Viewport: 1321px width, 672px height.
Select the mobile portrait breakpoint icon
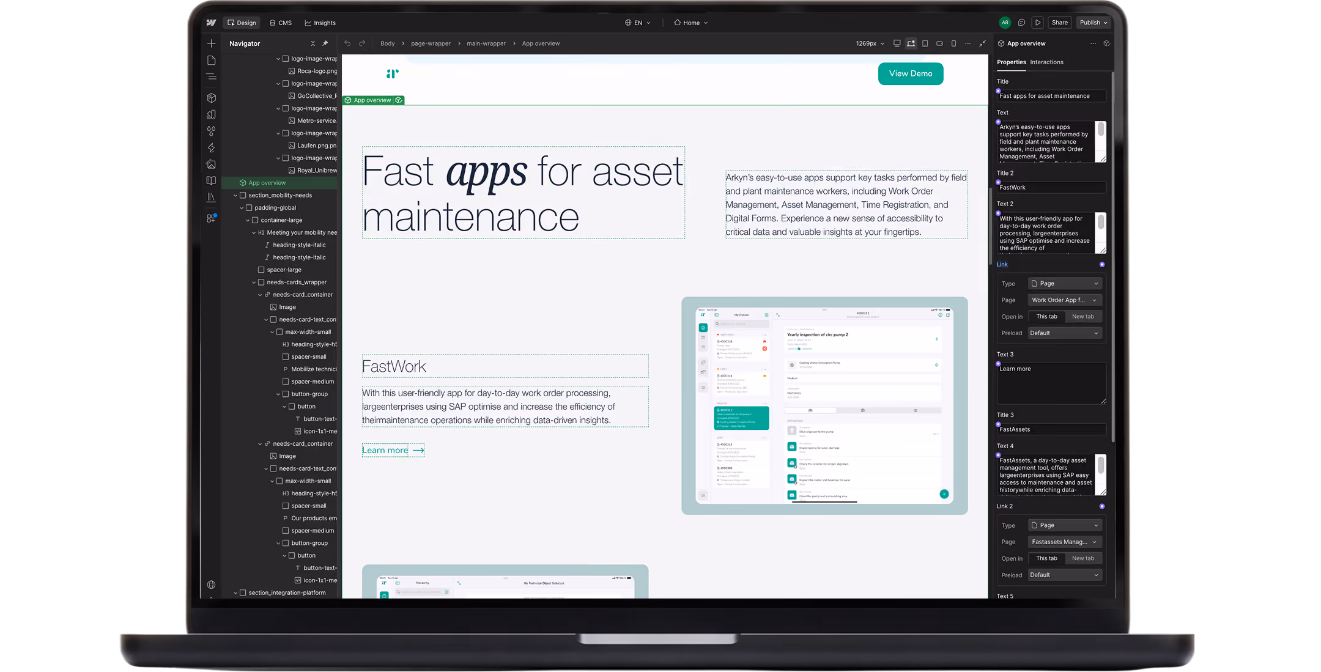pos(953,43)
